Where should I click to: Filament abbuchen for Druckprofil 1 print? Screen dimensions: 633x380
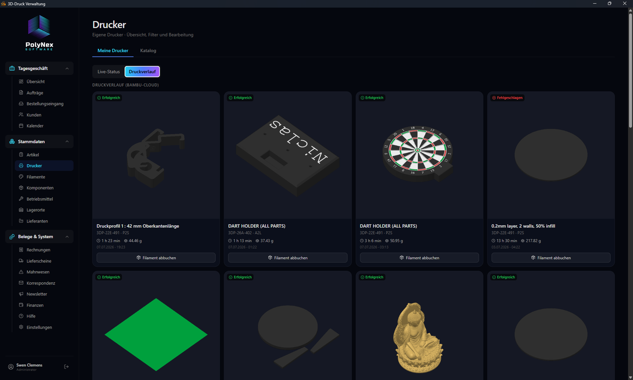click(156, 258)
